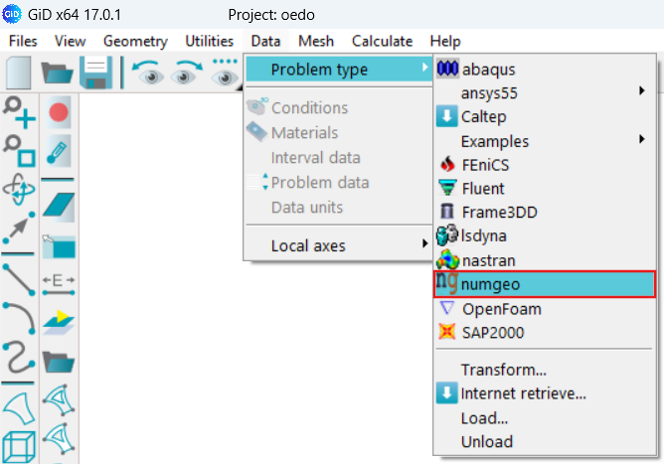Choose the Fluent problem type

tap(545, 189)
